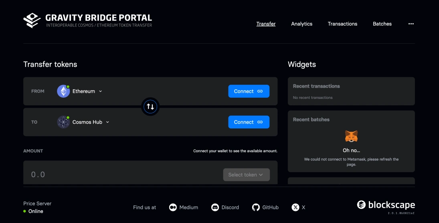The image size is (439, 223).
Task: Open the Select token dropdown
Action: pos(247,175)
